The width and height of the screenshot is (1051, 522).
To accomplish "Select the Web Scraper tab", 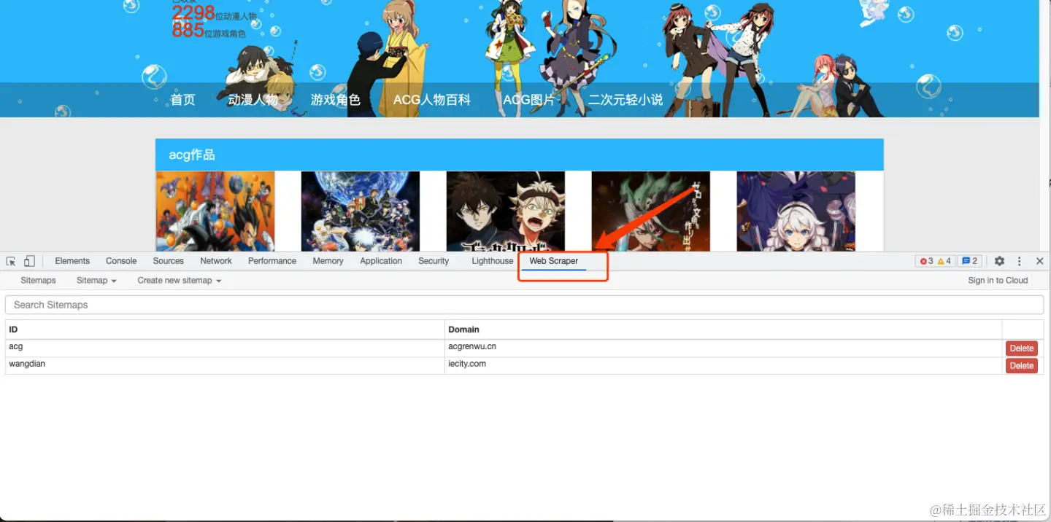I will (554, 261).
